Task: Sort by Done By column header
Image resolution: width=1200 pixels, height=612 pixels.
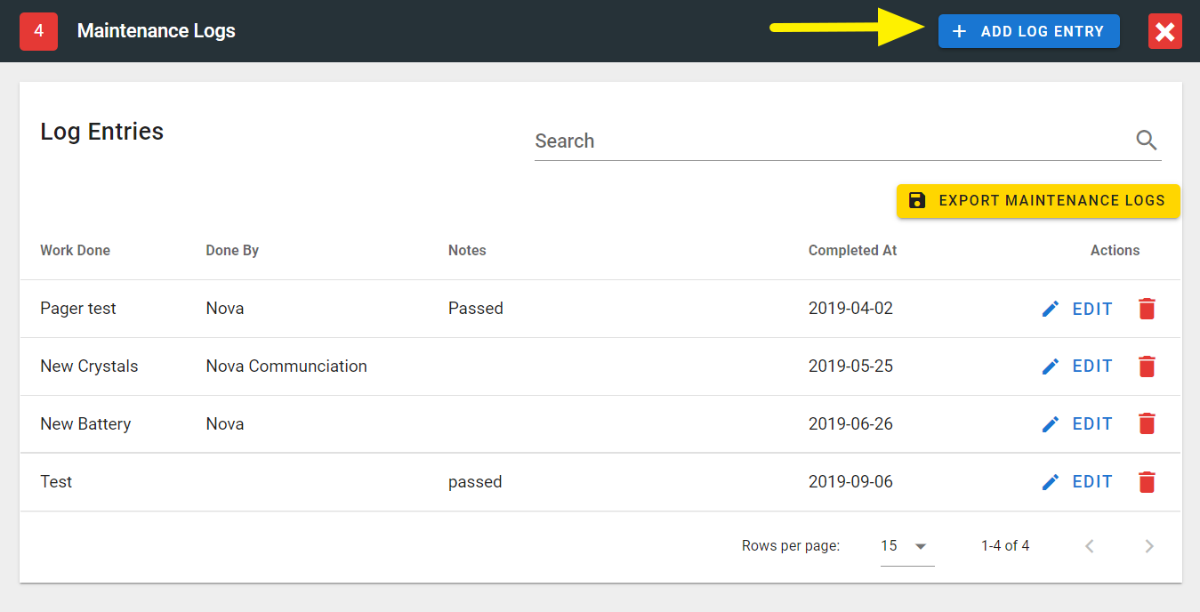Action: 232,251
